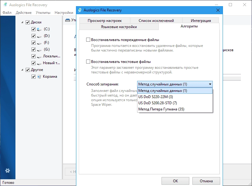Open the Просмотр настроек tab
Screen dimensions: 252x186
105,21
